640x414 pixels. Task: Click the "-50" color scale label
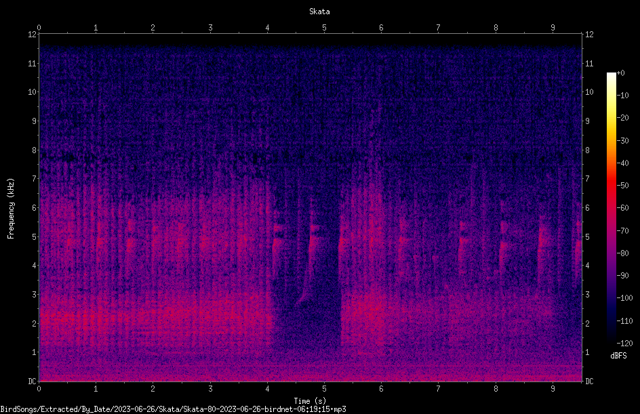622,186
